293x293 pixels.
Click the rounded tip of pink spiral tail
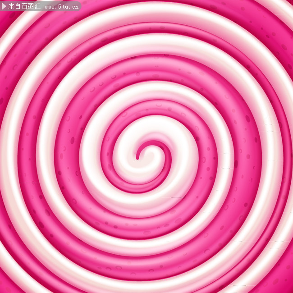(137, 158)
